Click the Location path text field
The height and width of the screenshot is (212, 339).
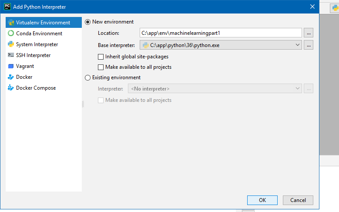pyautogui.click(x=221, y=33)
